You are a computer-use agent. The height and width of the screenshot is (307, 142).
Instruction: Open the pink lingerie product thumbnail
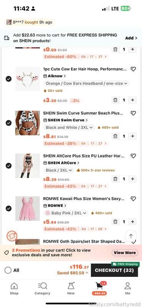[27, 209]
